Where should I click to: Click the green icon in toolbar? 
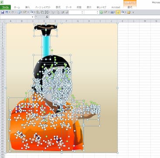click(x=101, y=12)
